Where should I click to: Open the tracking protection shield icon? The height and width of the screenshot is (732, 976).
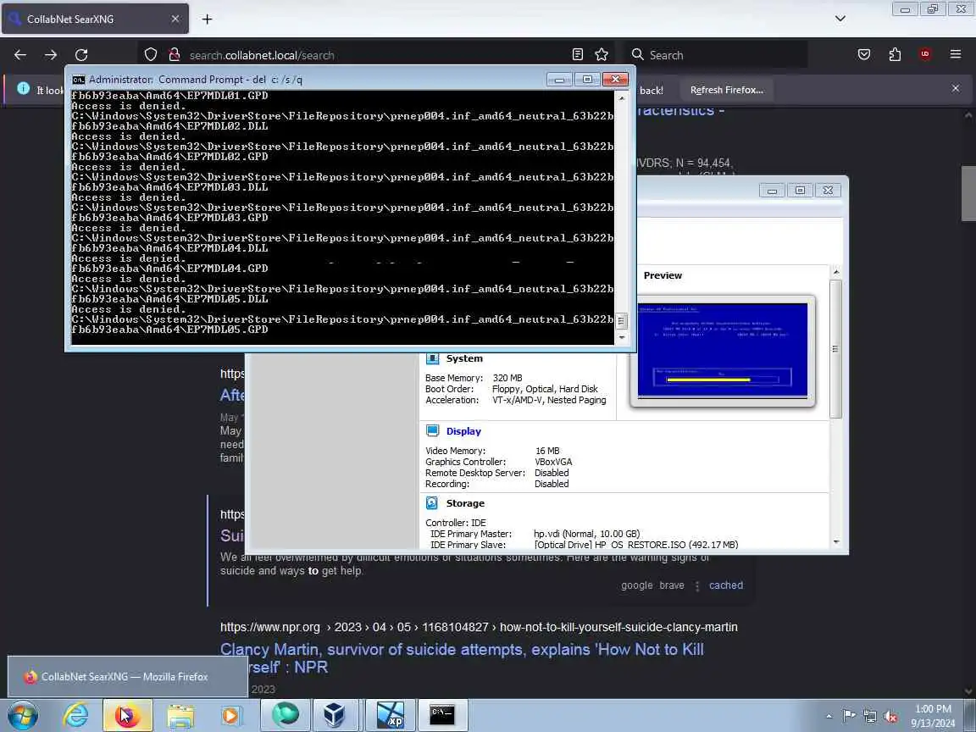tap(151, 55)
